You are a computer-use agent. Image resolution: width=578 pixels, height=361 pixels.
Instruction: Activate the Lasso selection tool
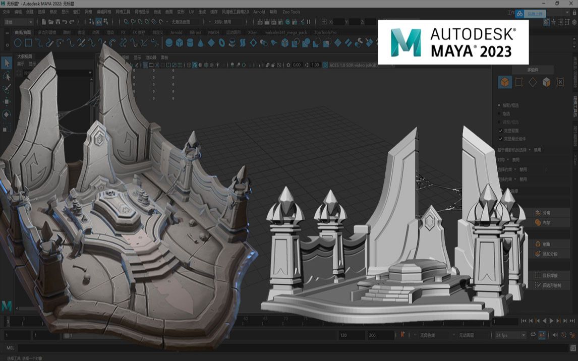[6, 77]
